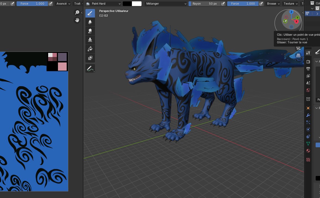Toggle pressure sensitivity for Force in viewport header
Viewport: 320px width, 198px height.
pos(261,4)
